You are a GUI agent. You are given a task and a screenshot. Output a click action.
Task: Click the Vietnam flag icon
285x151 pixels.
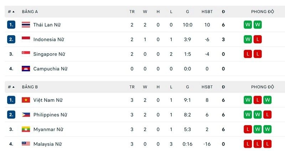coord(26,100)
